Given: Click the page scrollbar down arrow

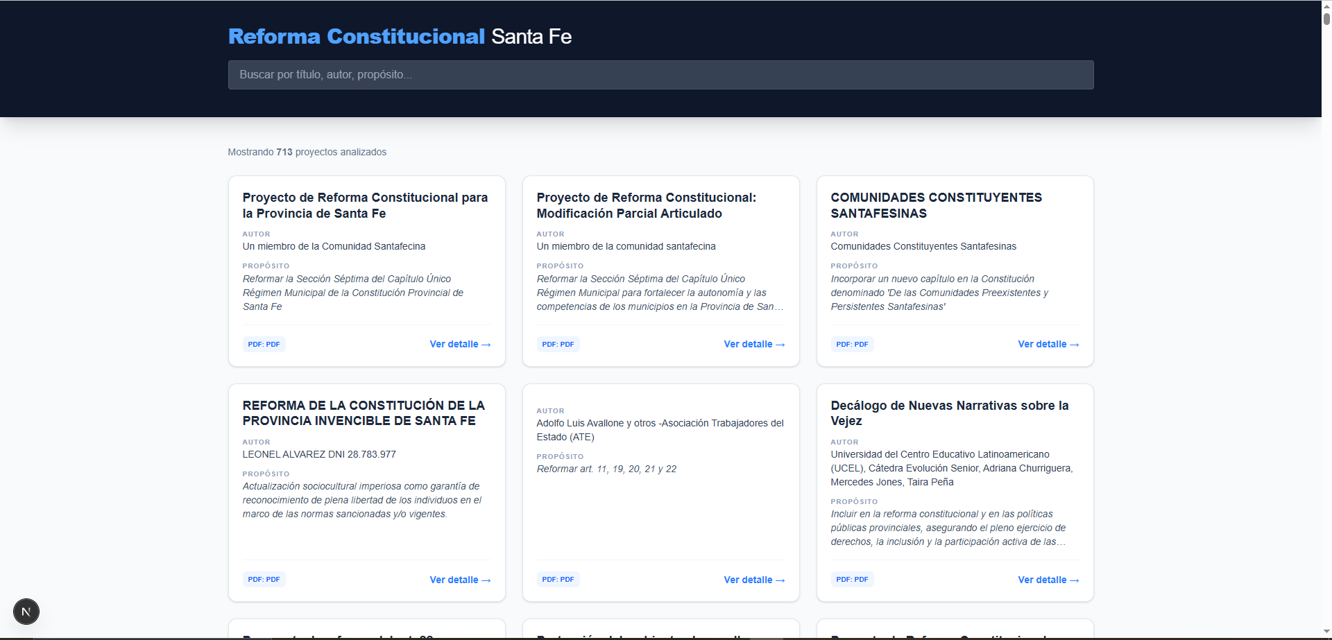Looking at the screenshot, I should (x=1326, y=632).
